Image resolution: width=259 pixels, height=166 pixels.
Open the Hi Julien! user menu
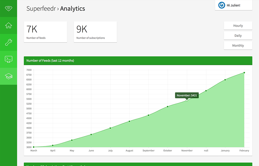(x=233, y=5)
